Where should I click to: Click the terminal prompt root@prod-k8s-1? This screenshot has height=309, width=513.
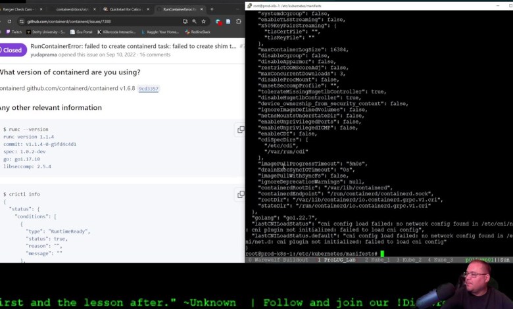click(311, 254)
